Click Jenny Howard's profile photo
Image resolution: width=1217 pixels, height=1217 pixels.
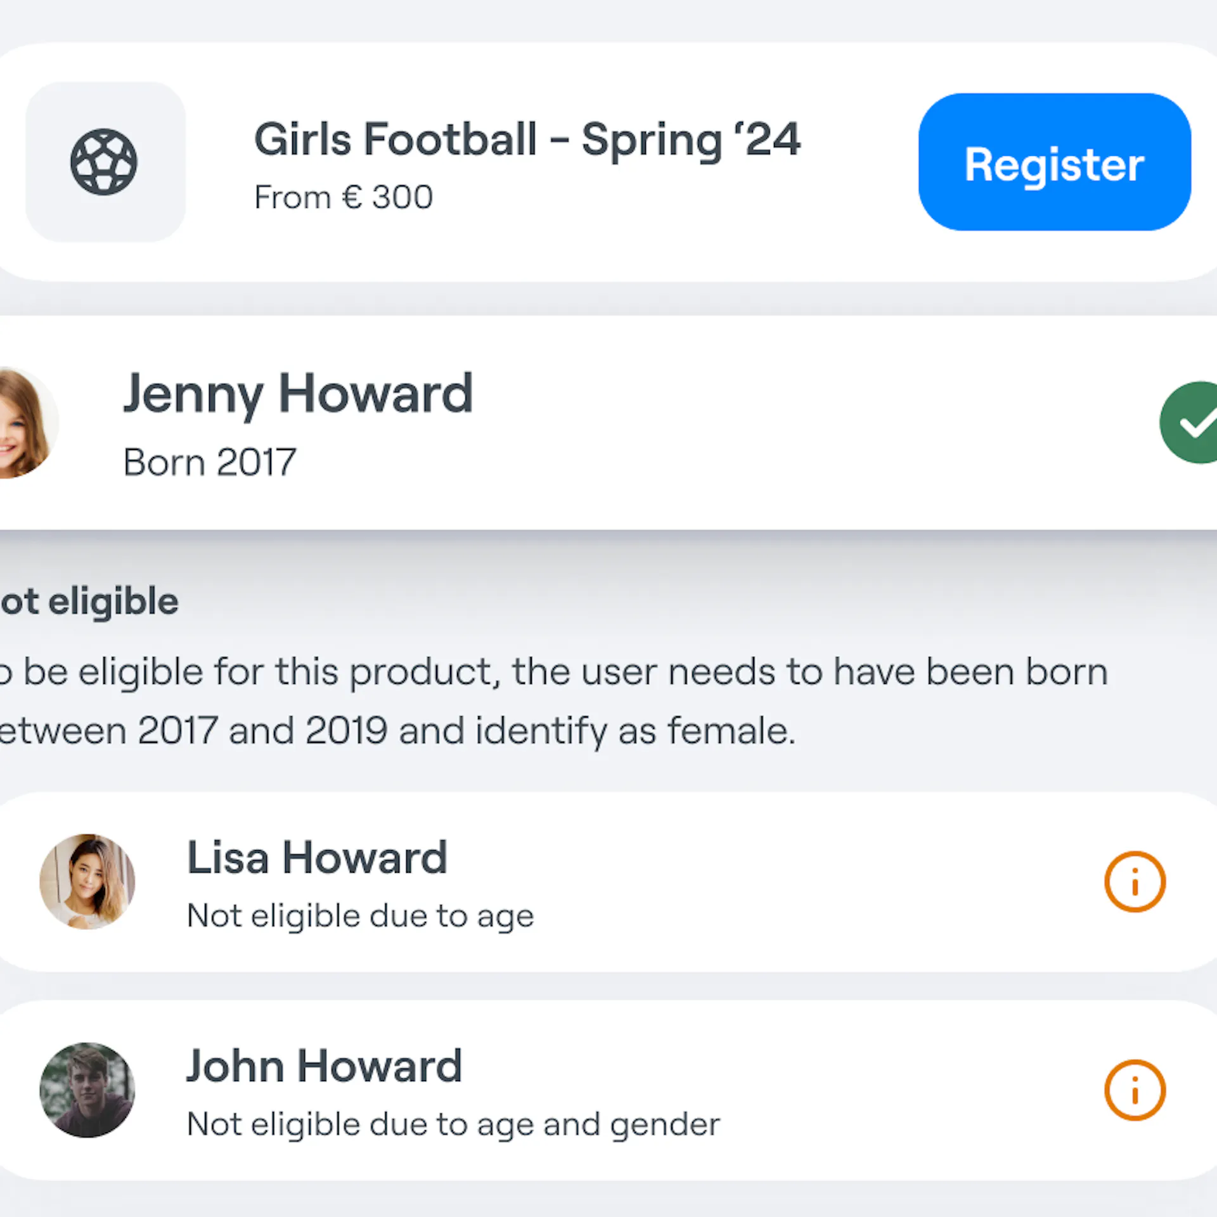click(x=24, y=423)
